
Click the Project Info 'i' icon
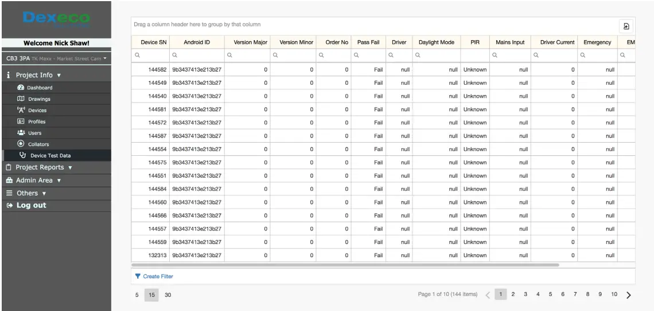click(x=9, y=75)
